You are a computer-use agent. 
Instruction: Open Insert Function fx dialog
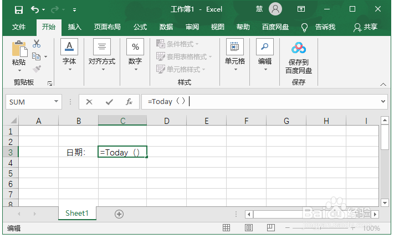coord(129,102)
